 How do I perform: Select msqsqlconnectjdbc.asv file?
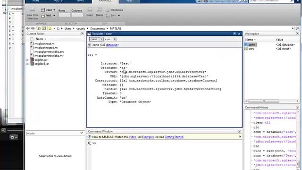49,51
